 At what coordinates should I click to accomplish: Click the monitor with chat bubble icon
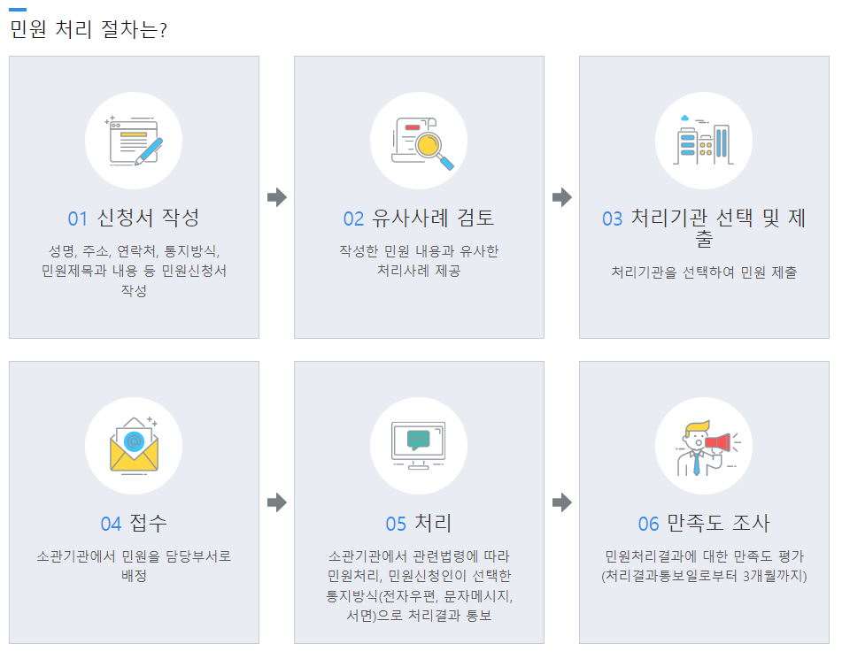(419, 446)
